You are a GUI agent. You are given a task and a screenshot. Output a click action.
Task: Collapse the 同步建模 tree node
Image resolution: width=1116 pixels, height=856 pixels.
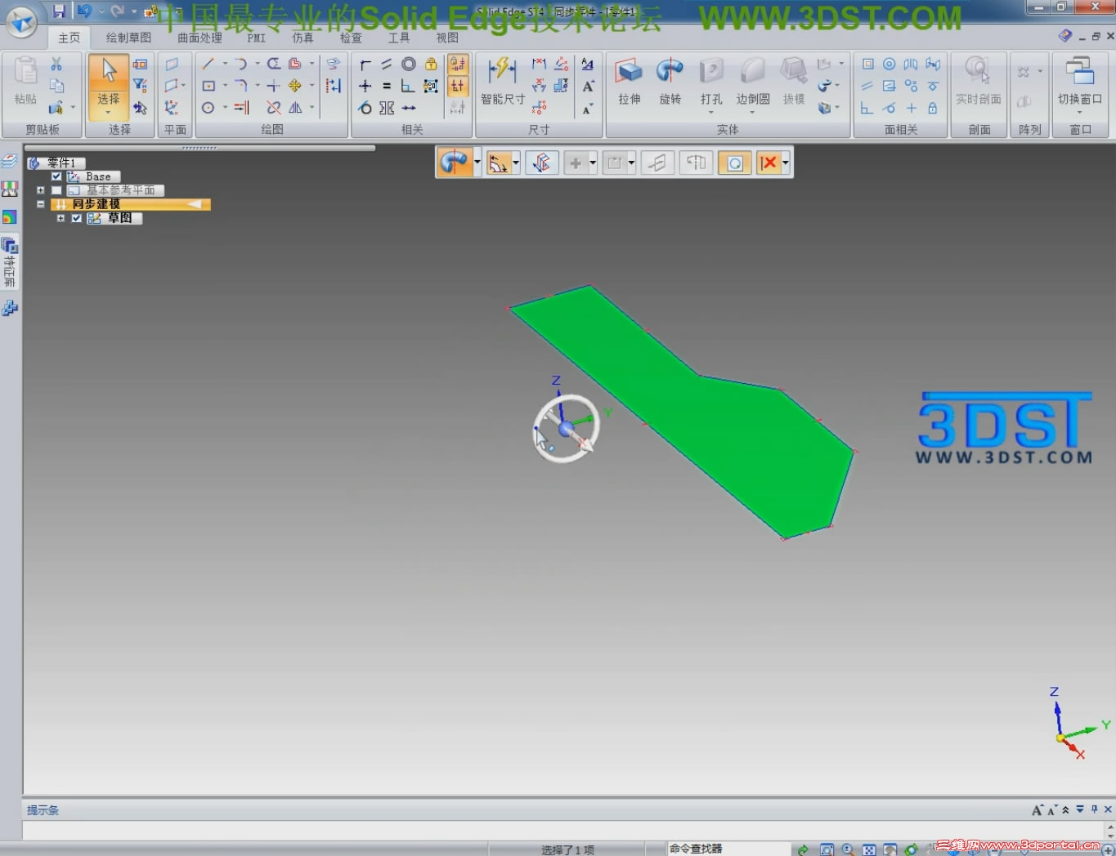[x=40, y=204]
